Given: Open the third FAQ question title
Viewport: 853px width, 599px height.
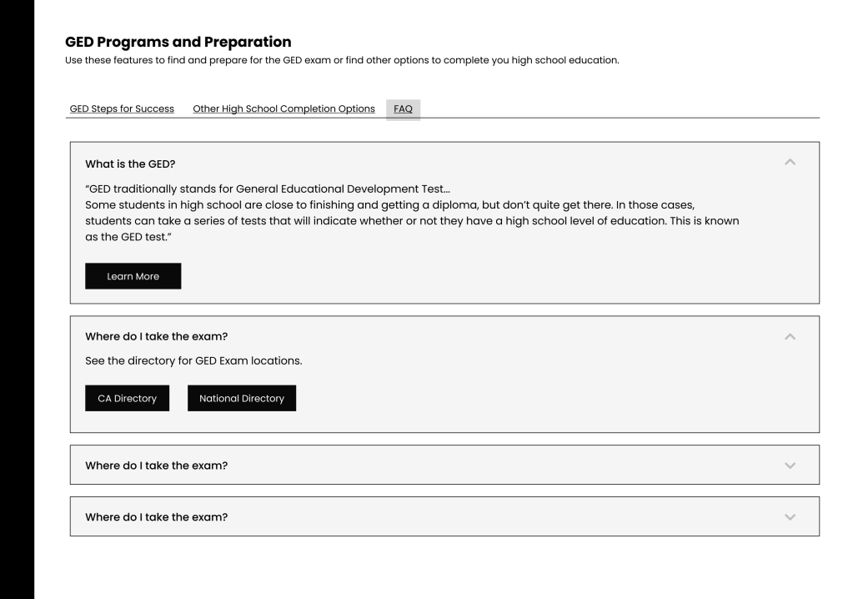Looking at the screenshot, I should (157, 466).
